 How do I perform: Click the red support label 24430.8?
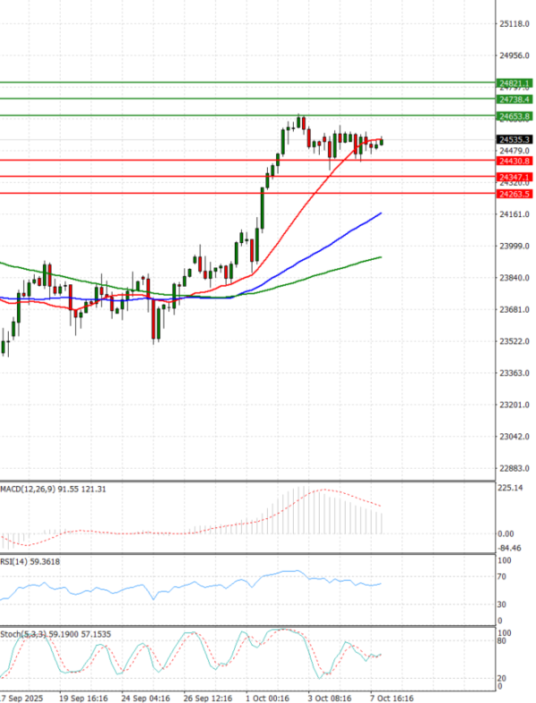[515, 161]
